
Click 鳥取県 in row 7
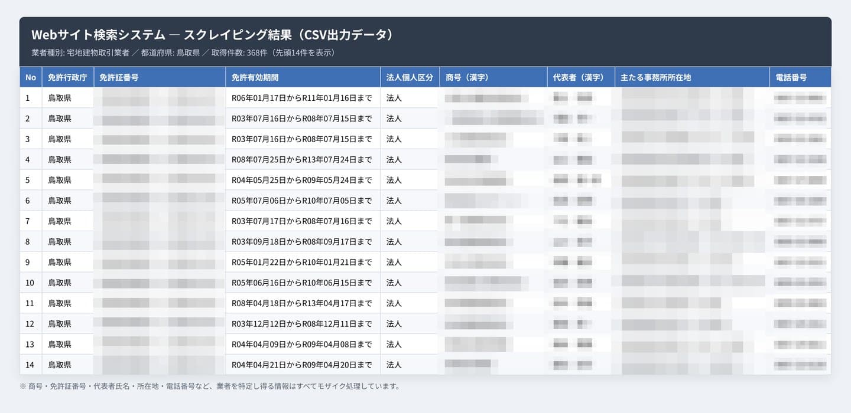pyautogui.click(x=60, y=221)
